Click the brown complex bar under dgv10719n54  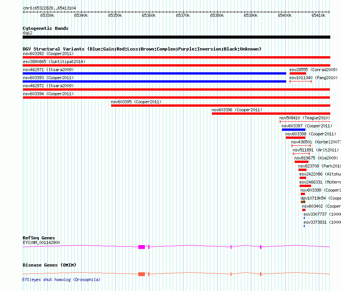click(303, 202)
